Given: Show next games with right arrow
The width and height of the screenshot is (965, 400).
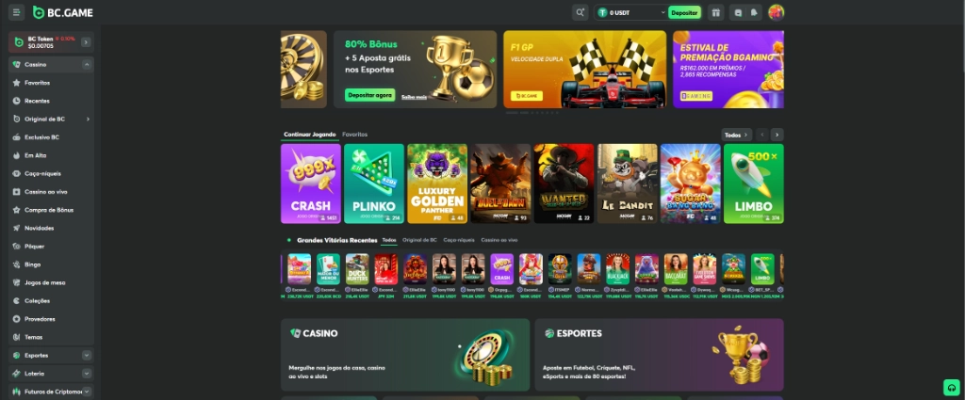Looking at the screenshot, I should (777, 135).
